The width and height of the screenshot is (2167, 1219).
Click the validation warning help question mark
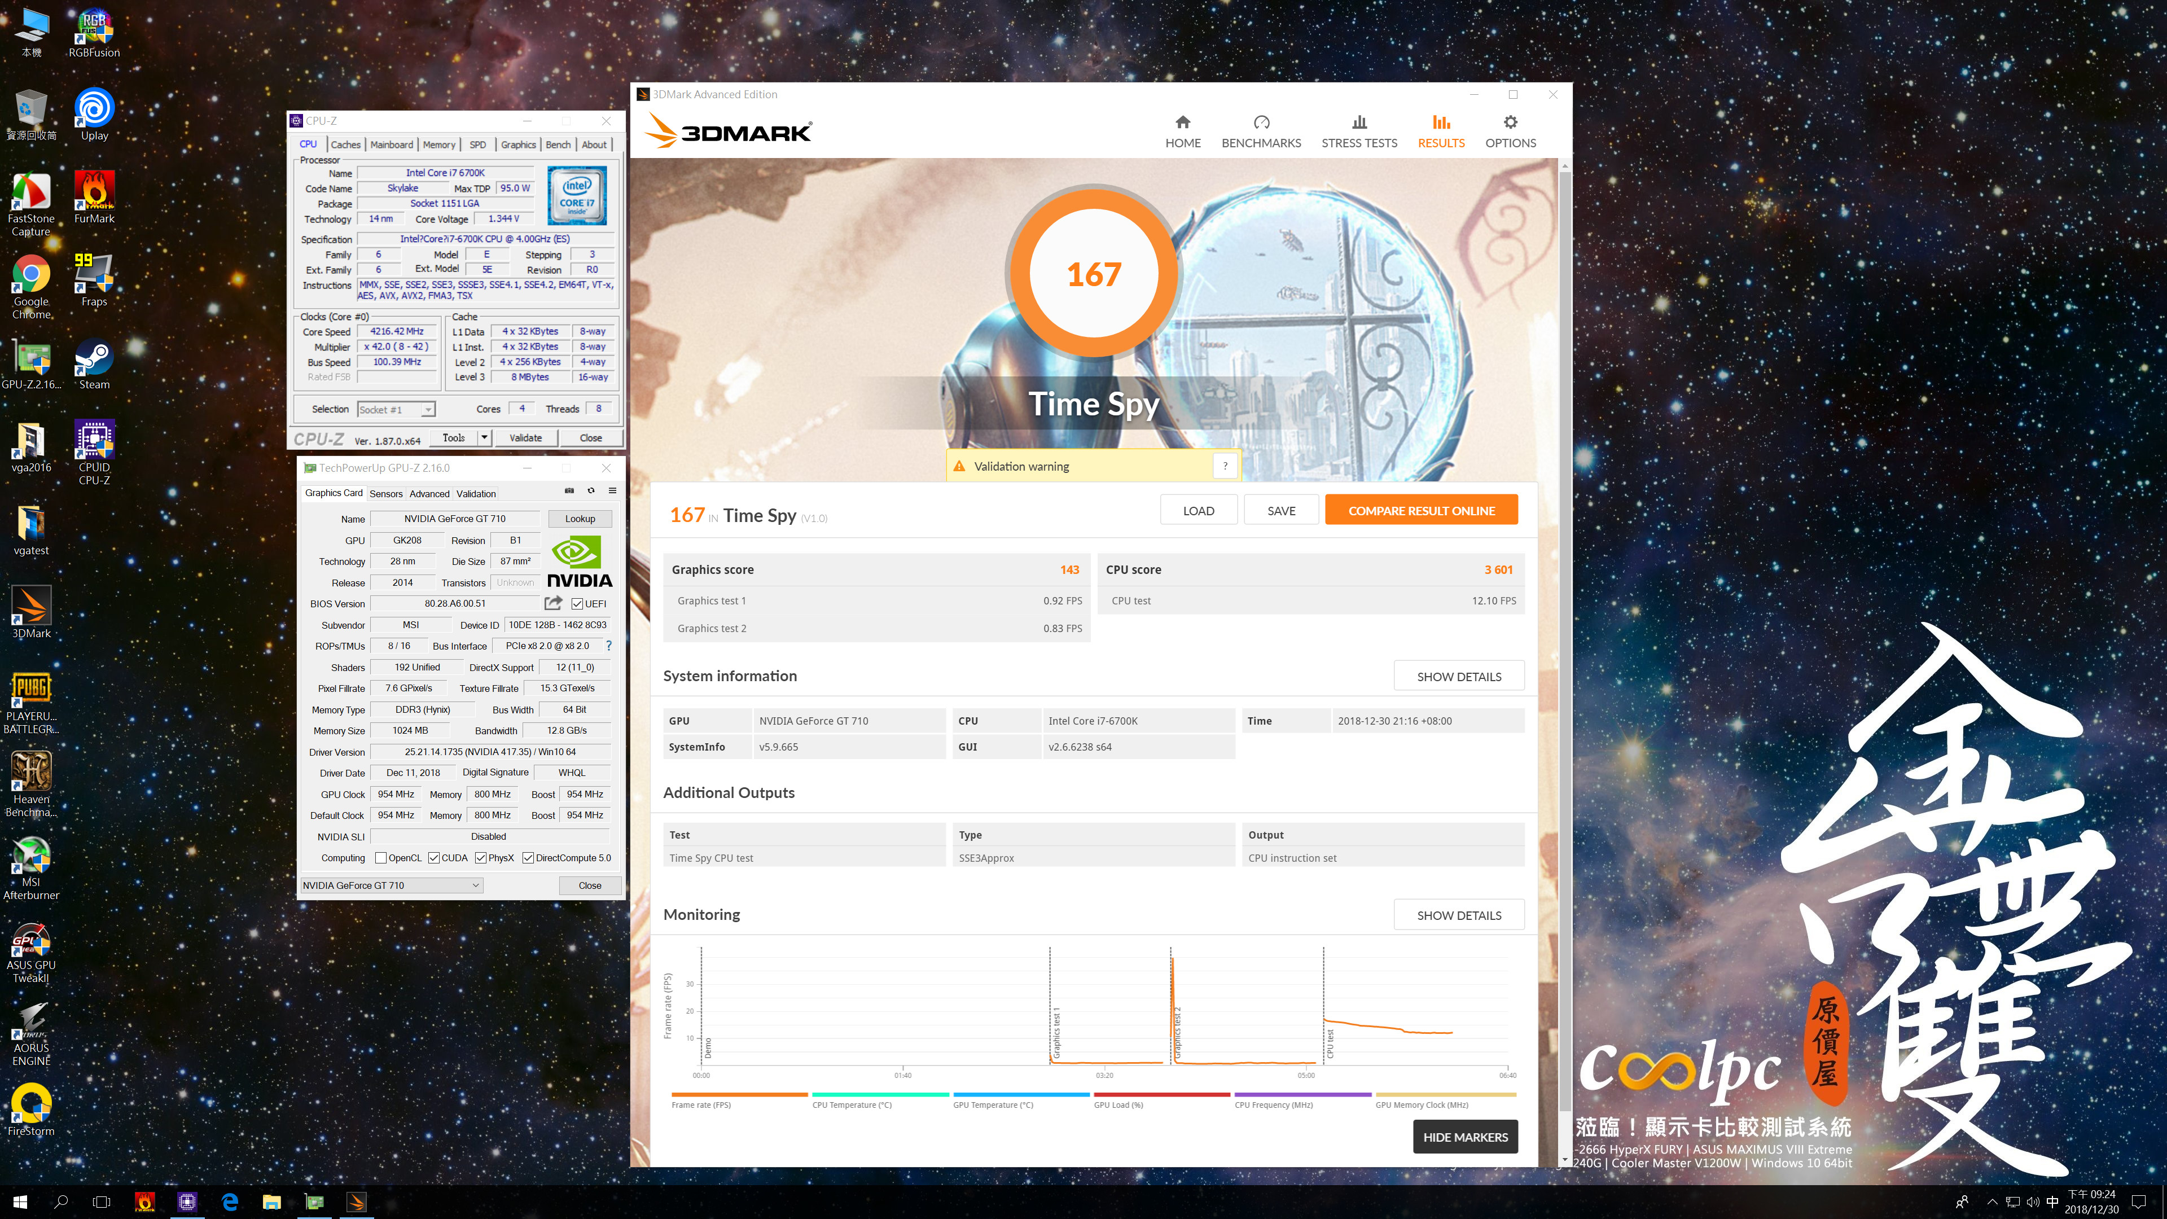[1225, 466]
